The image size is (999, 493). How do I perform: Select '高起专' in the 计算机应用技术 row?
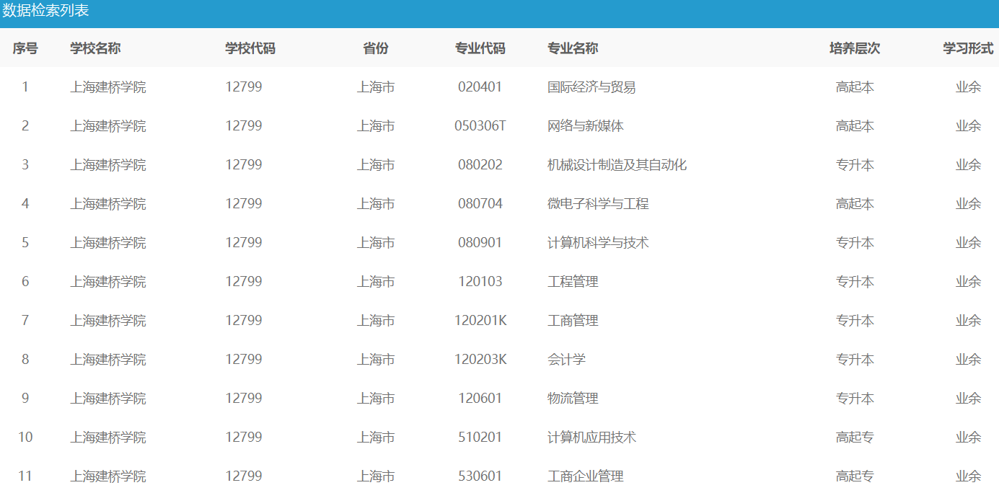click(x=855, y=438)
